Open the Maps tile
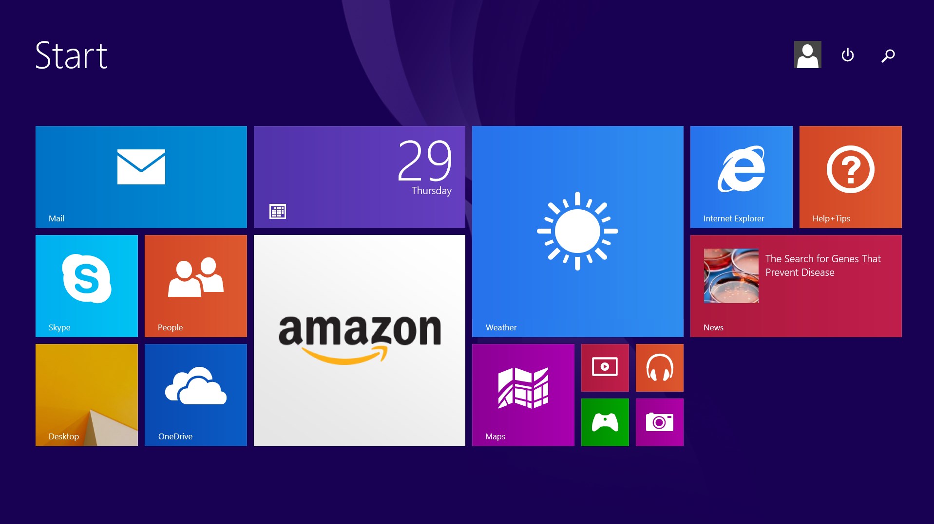The image size is (934, 524). [x=523, y=395]
